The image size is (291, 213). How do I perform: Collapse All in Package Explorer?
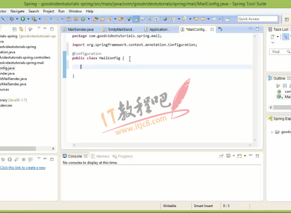14,30
